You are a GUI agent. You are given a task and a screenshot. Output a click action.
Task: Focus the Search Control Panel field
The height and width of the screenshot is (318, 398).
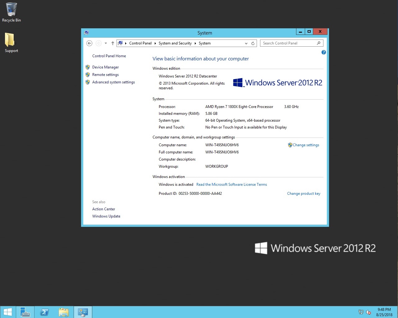[291, 43]
